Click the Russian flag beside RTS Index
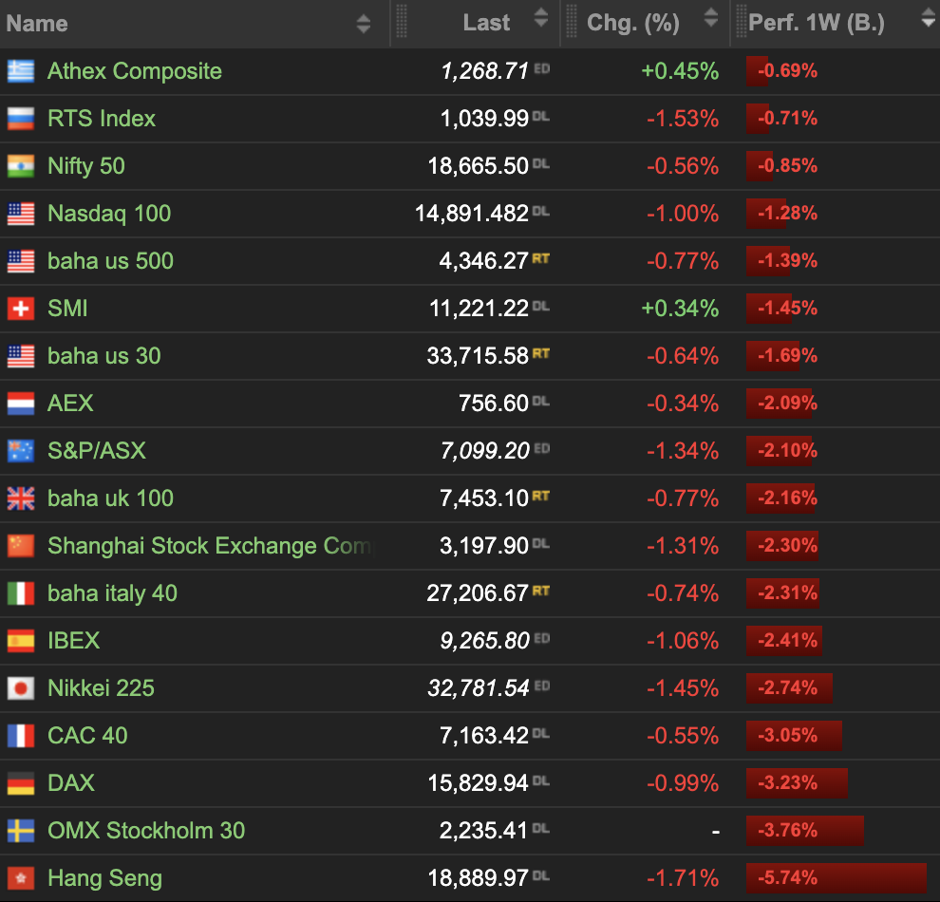940x902 pixels. [20, 118]
